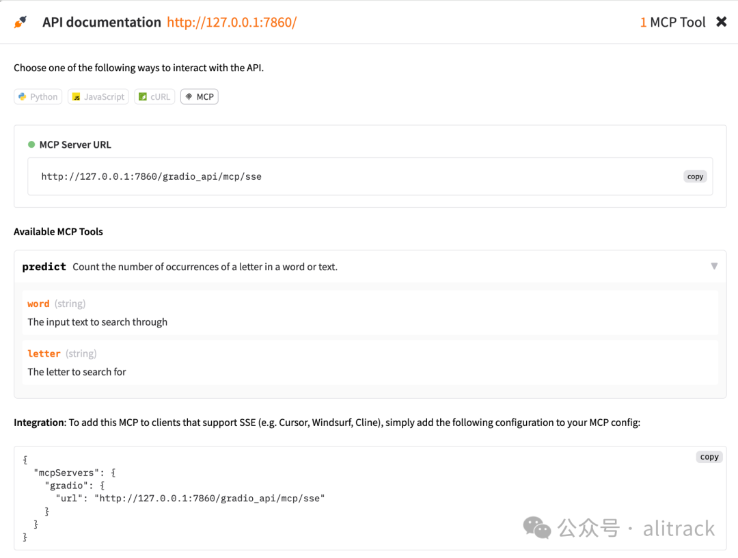Screen dimensions: 738x558
Task: Click the MCP diamond icon
Action: (189, 96)
